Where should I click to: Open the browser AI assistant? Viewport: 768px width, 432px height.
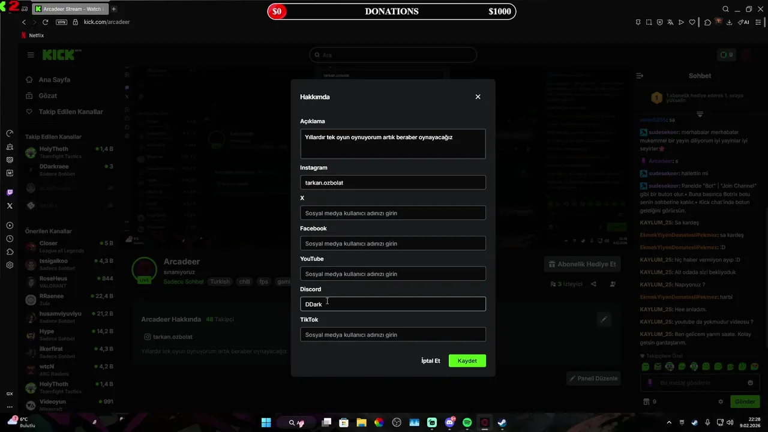[743, 22]
